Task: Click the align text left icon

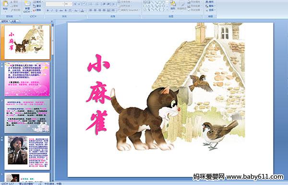Action: pos(91,10)
